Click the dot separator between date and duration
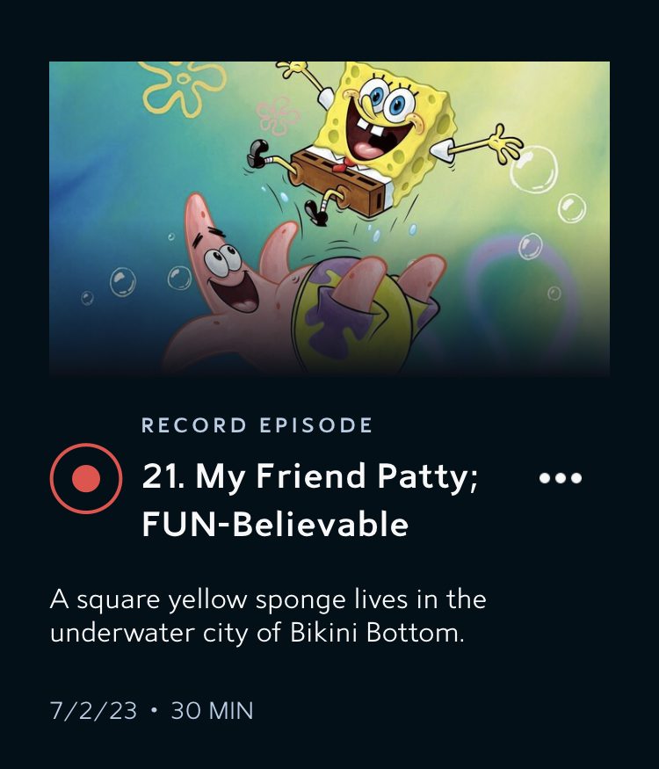Screen dimensions: 659x769 tap(154, 709)
